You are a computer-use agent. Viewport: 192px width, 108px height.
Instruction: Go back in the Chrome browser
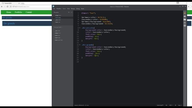click(2, 7)
